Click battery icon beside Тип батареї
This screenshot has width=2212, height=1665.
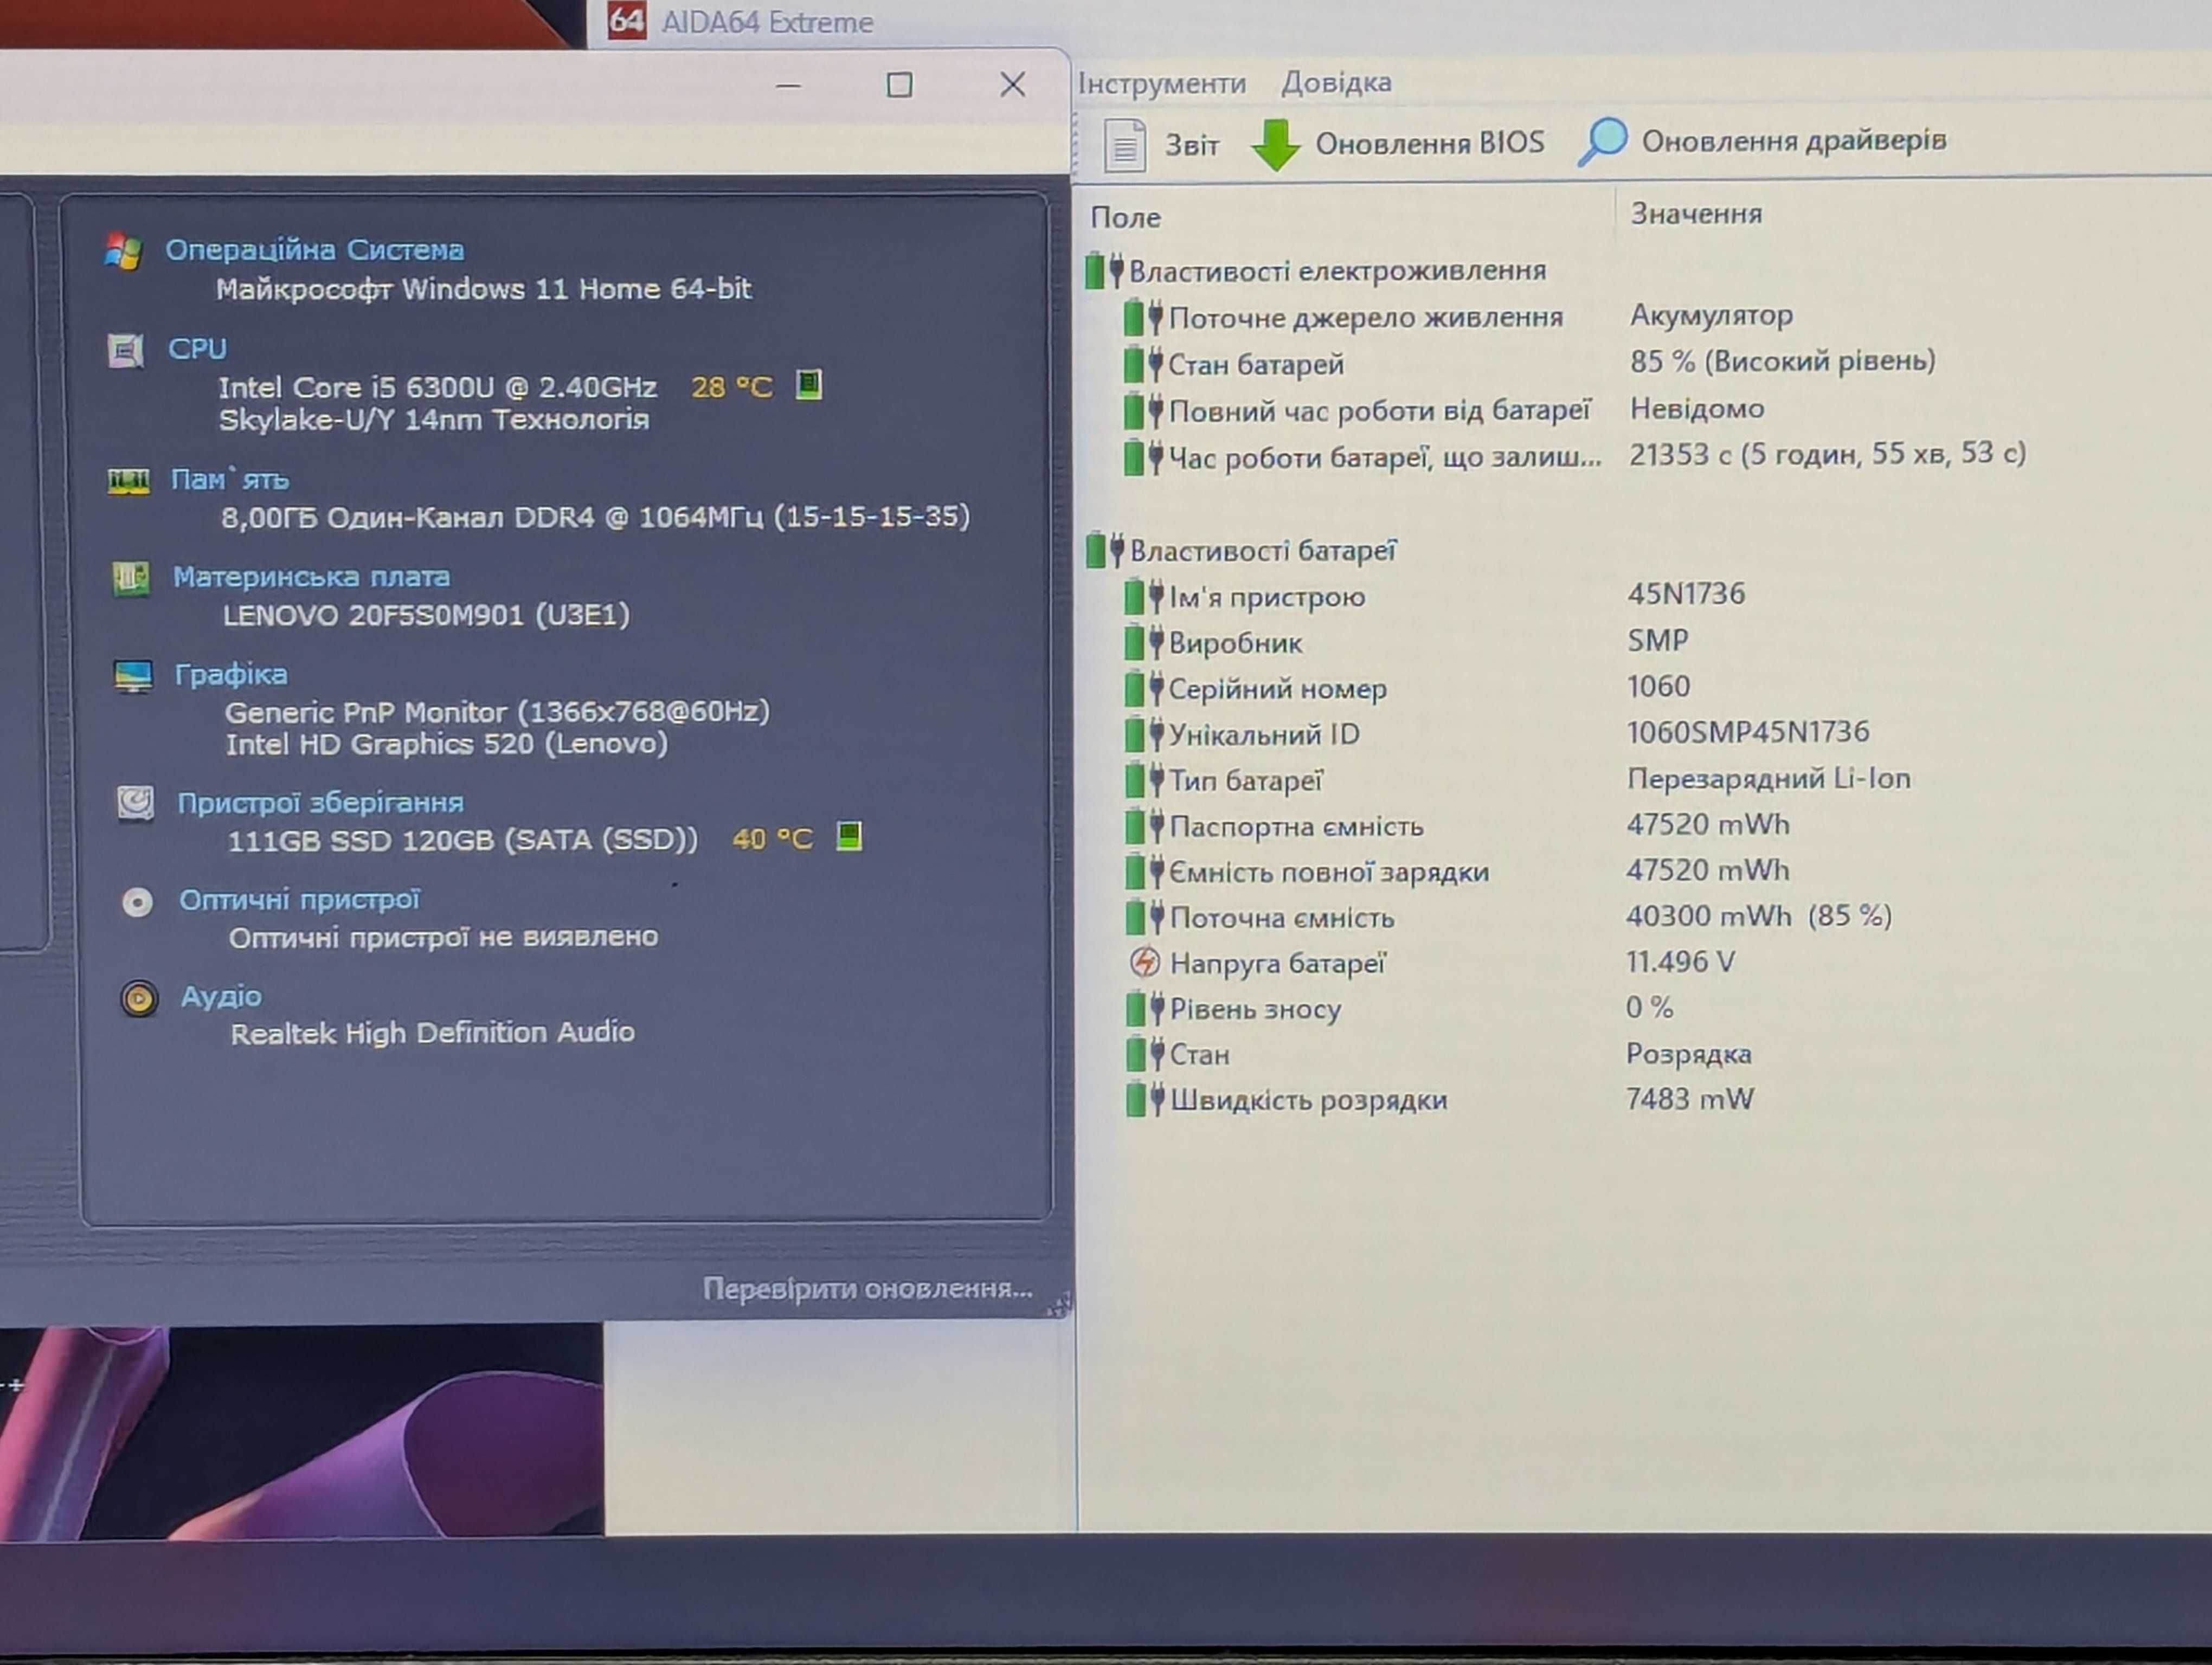coord(1144,780)
